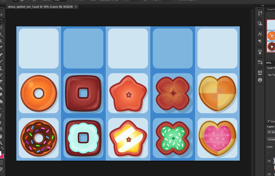Collapse panels with the double-arrow
The width and height of the screenshot is (275, 176).
click(262, 5)
